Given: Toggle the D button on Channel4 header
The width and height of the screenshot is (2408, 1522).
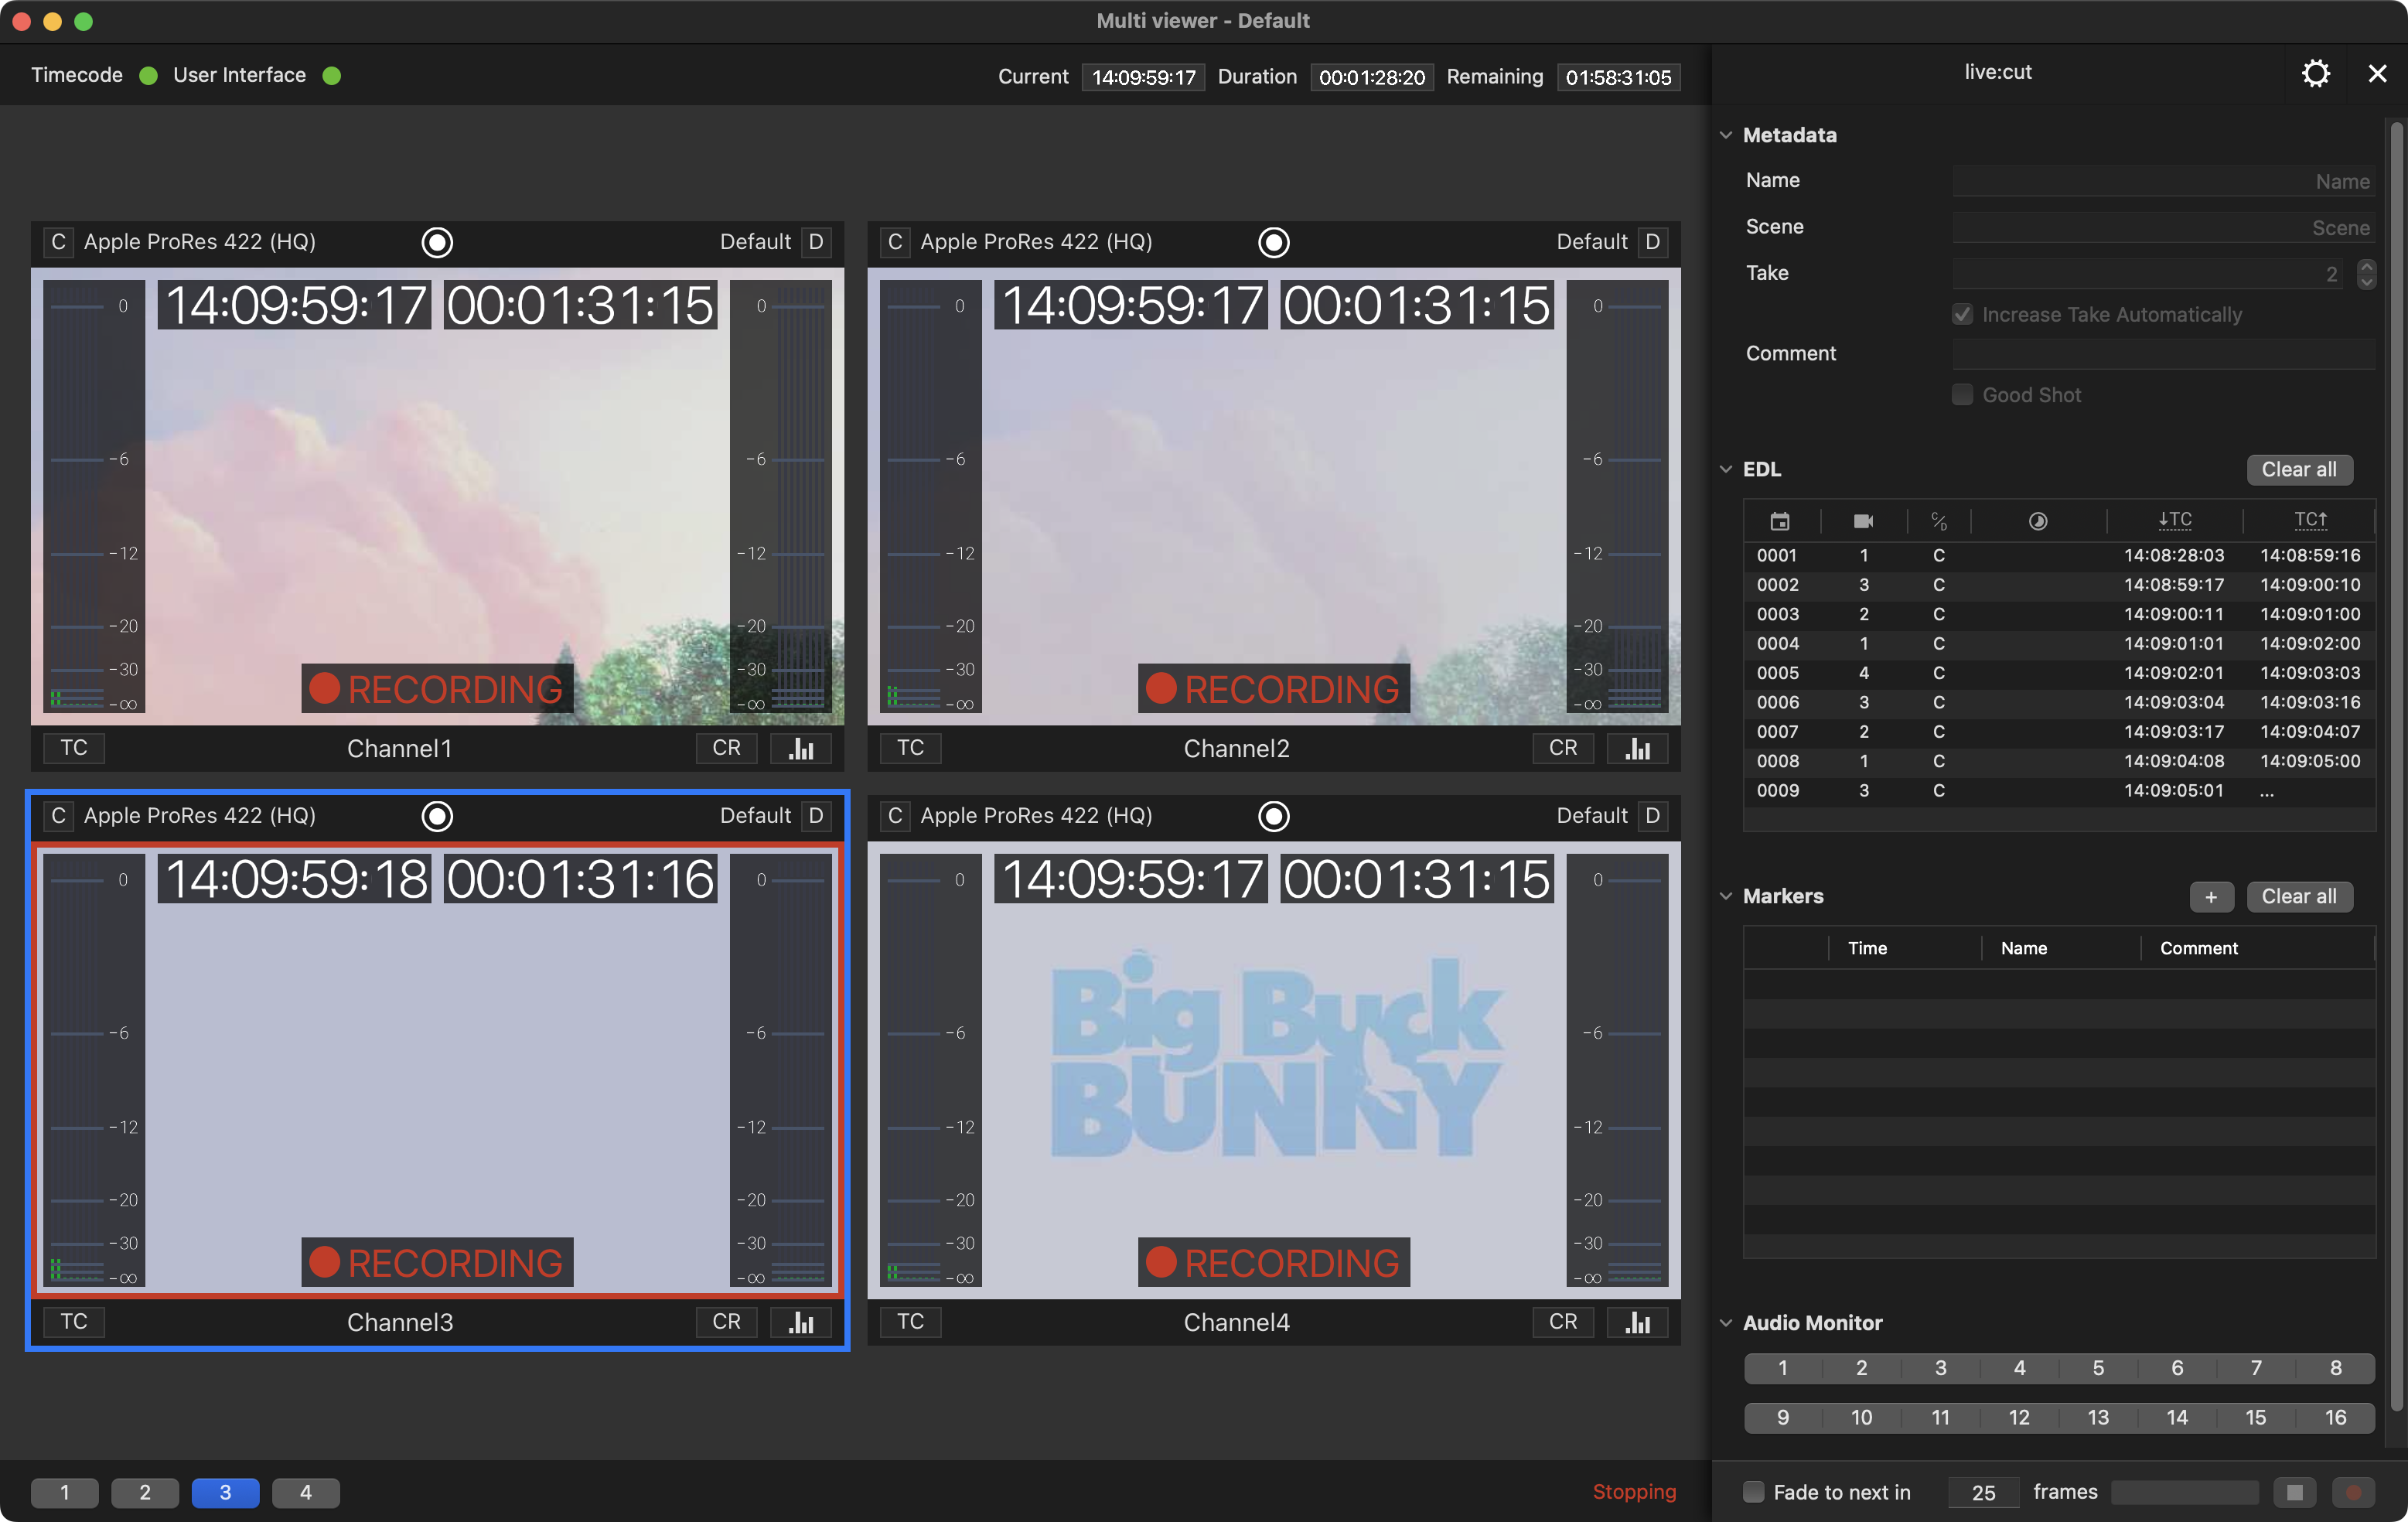Looking at the screenshot, I should pyautogui.click(x=1652, y=816).
